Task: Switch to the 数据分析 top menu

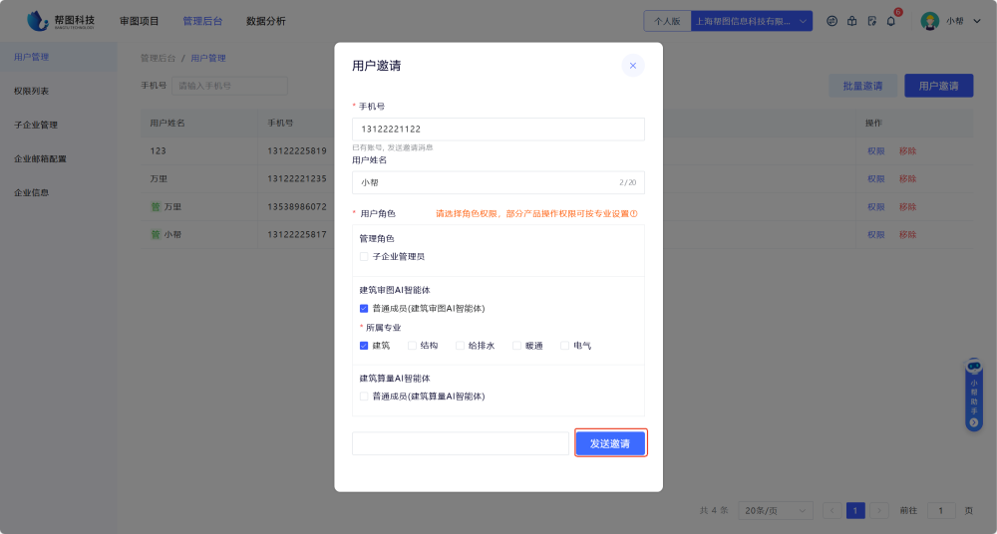Action: coord(265,21)
